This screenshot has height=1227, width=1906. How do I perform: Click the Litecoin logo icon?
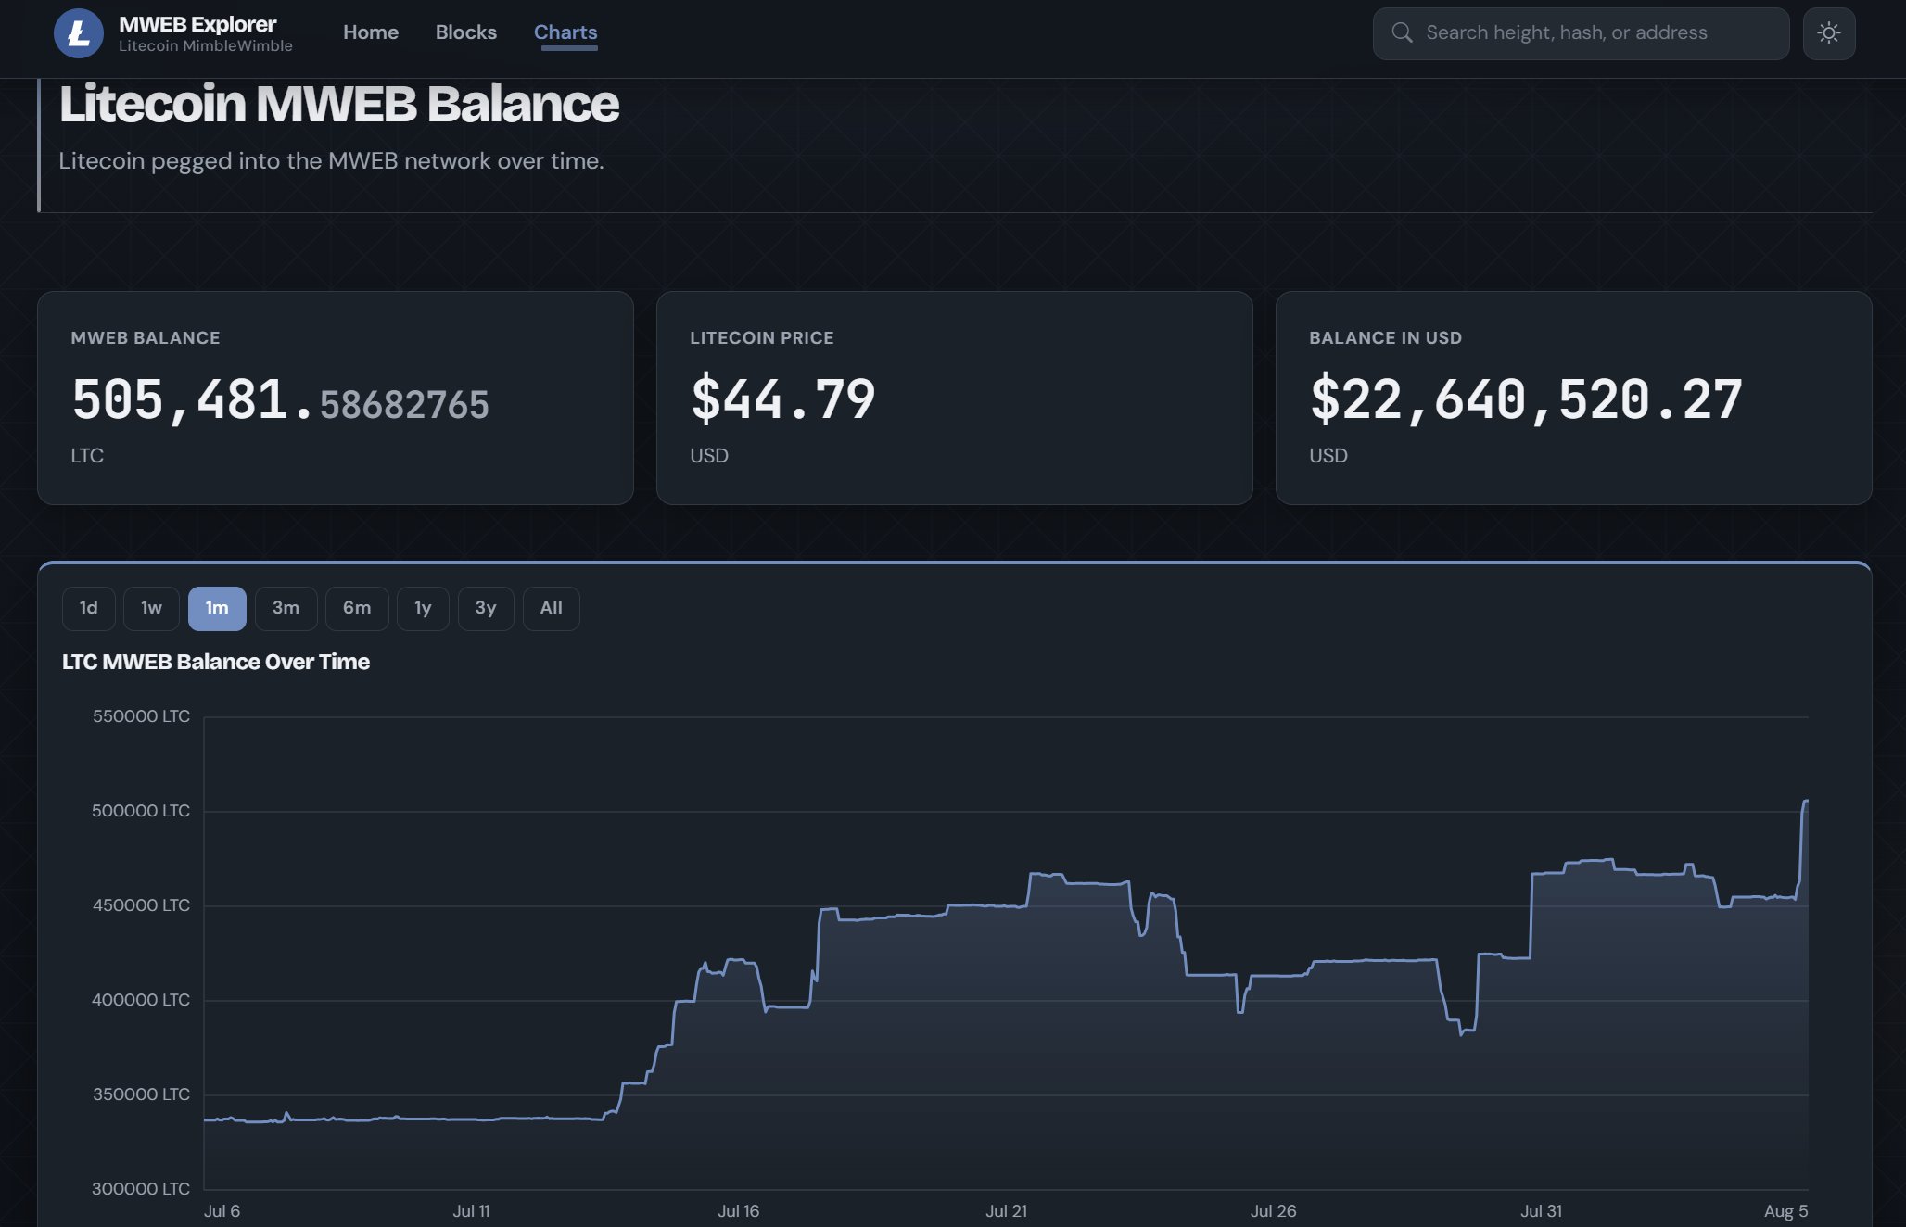tap(79, 33)
